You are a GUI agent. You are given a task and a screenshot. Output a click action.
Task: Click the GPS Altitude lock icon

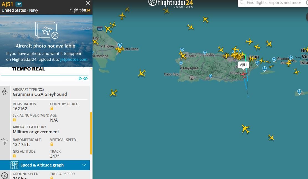click(14, 156)
